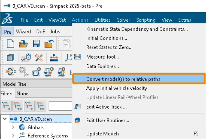Screen dimensions: 206x139
Task: Open the View menu
Action: point(167,20)
